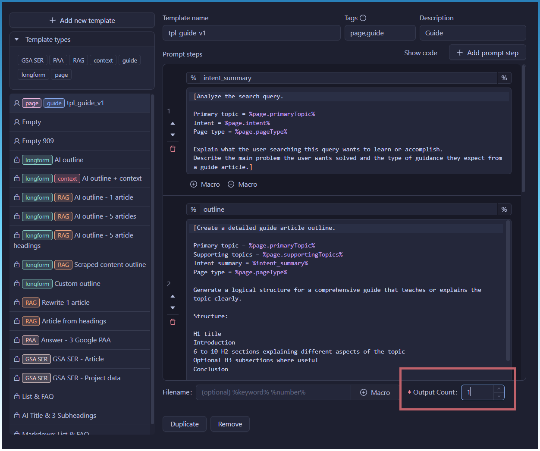Delete prompt step 1 with trash icon
The width and height of the screenshot is (540, 451).
click(173, 149)
